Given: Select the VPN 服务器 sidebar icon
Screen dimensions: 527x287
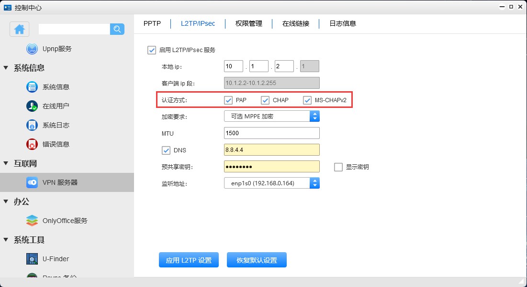Looking at the screenshot, I should point(33,182).
